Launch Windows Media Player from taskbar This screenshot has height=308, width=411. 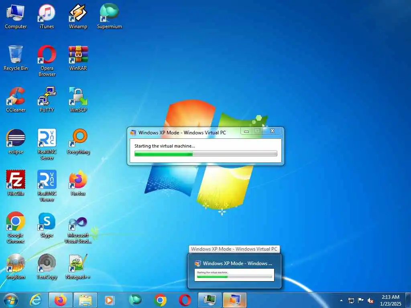109,300
